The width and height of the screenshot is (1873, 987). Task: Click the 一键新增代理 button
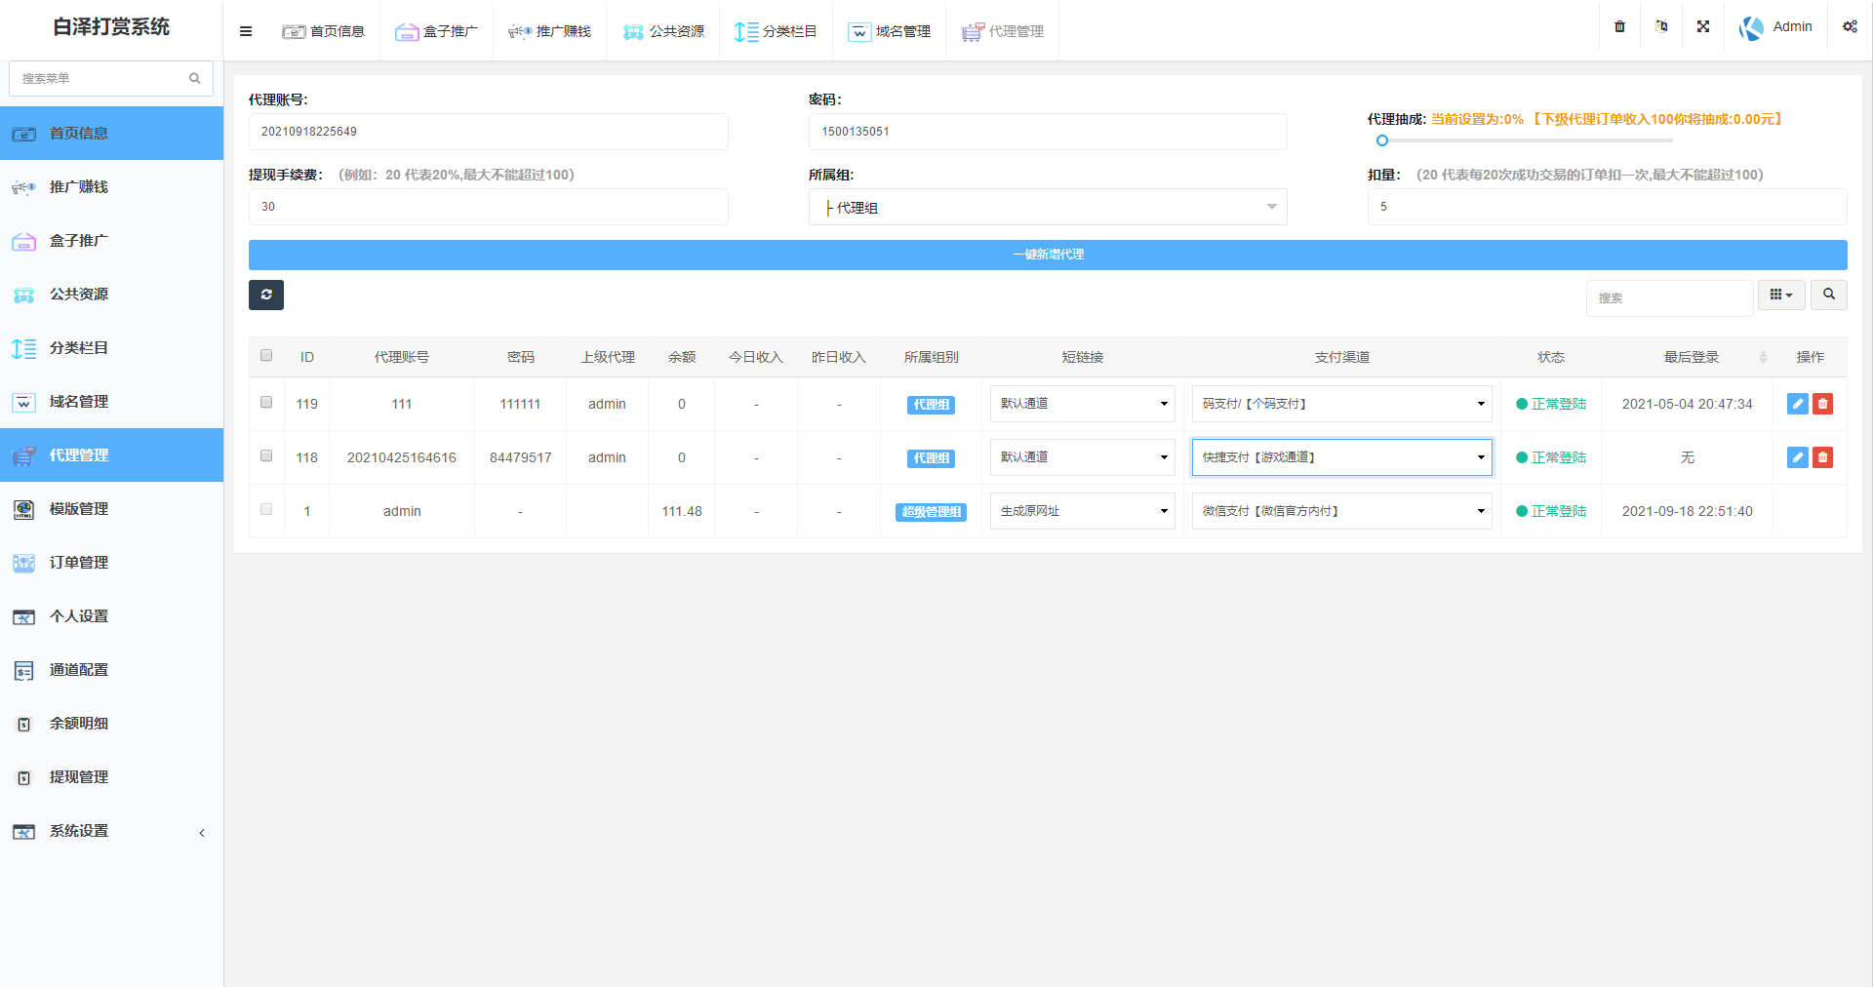(1048, 254)
